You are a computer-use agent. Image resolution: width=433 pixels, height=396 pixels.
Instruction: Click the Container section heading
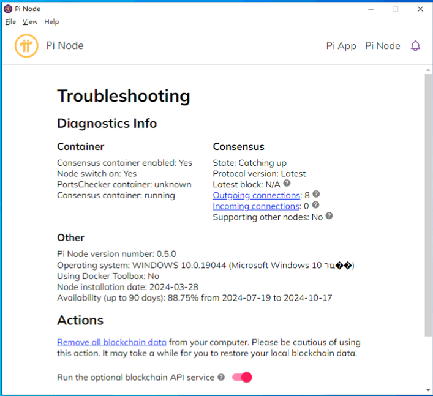tap(81, 146)
